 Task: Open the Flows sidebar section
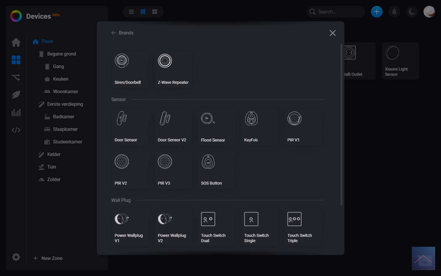(16, 78)
